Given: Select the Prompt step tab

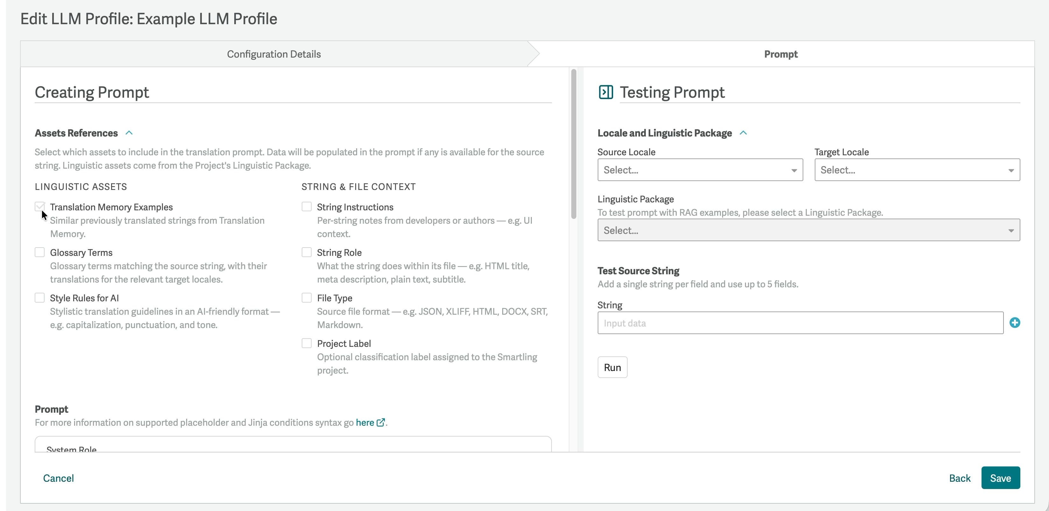Looking at the screenshot, I should coord(781,54).
